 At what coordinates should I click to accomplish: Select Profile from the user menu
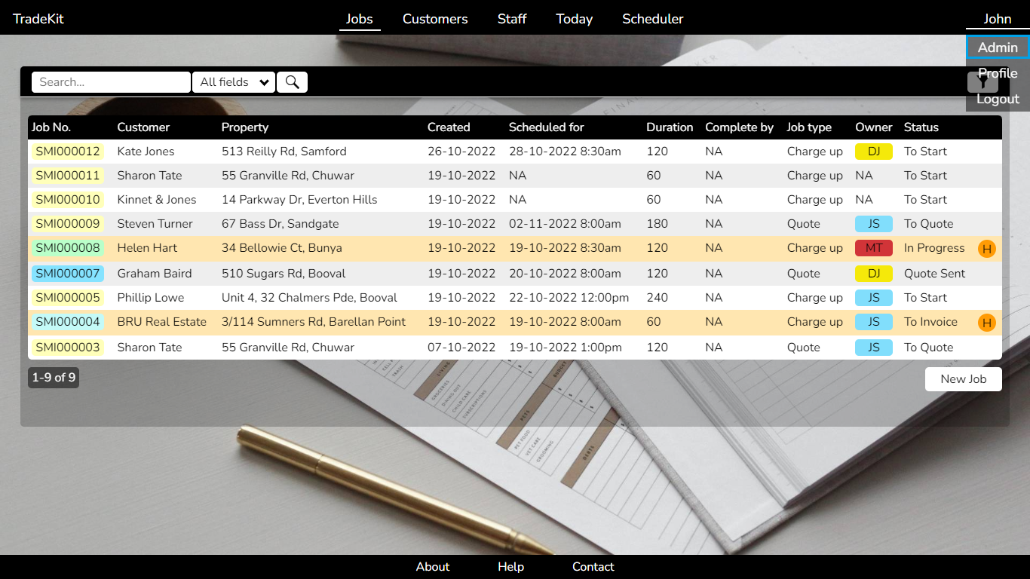coord(998,73)
